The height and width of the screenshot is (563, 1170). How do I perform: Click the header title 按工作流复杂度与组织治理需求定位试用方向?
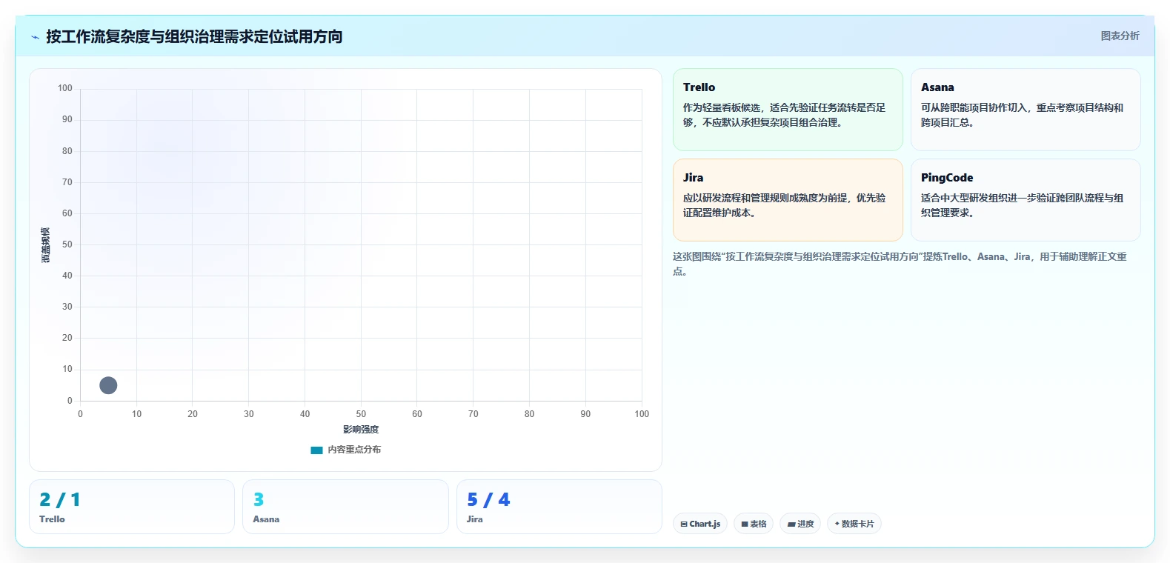[194, 36]
